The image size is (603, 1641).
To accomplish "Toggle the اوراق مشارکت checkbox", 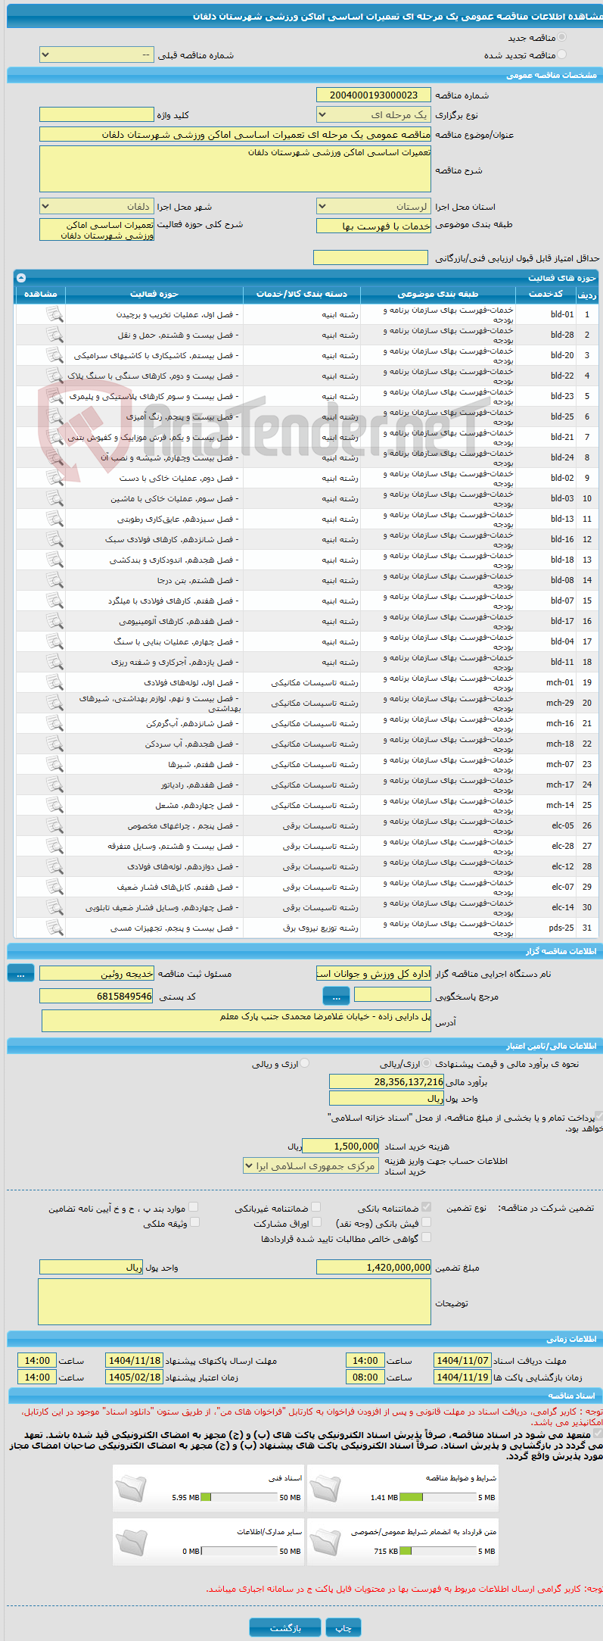I will click(x=316, y=1222).
